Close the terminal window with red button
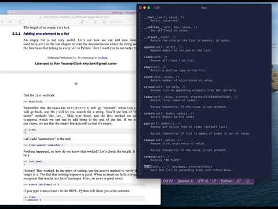 click(140, 8)
